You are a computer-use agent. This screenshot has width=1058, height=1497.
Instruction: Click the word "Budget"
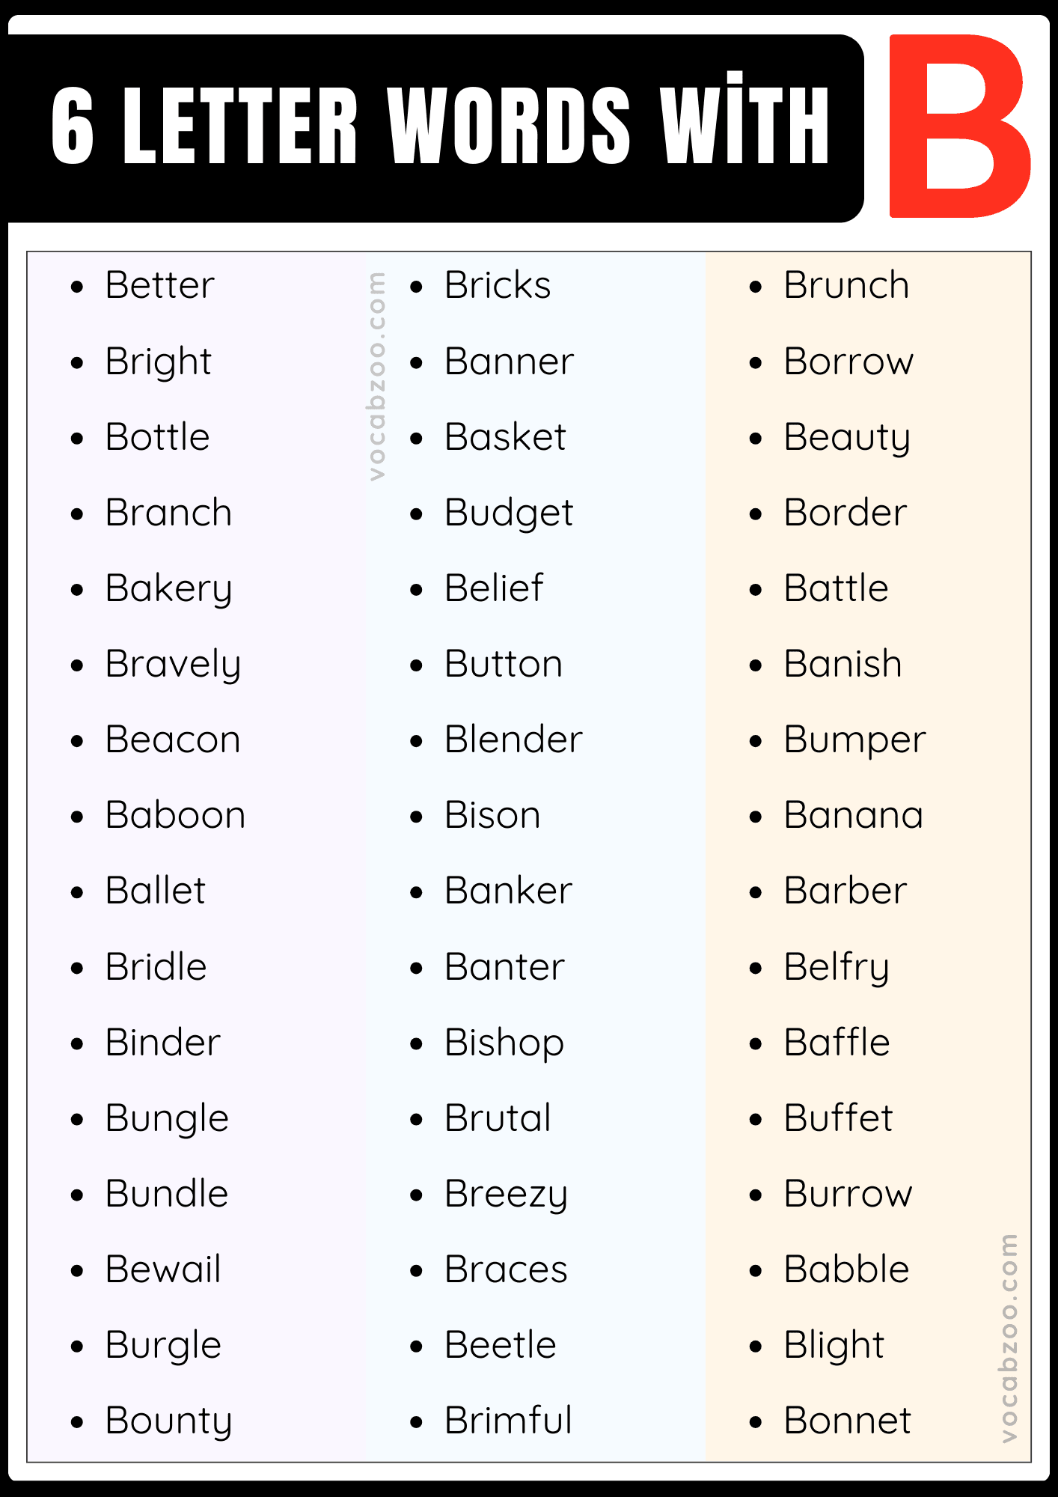pos(509,513)
